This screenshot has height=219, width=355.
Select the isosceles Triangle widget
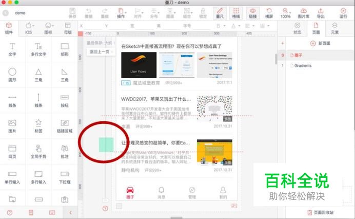(38, 75)
